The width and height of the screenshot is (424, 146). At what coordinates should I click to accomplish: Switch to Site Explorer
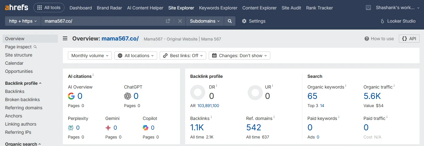(x=181, y=8)
